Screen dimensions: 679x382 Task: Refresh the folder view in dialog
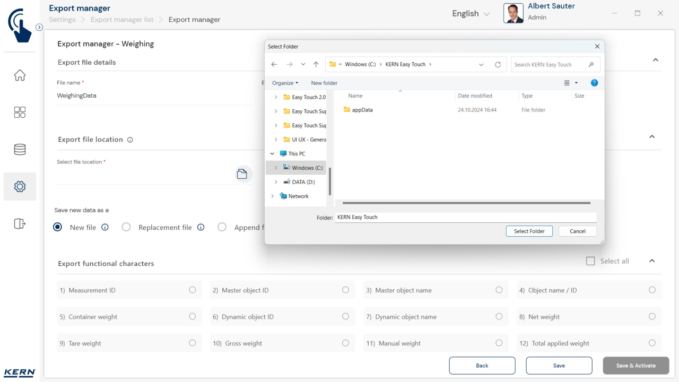pos(498,65)
